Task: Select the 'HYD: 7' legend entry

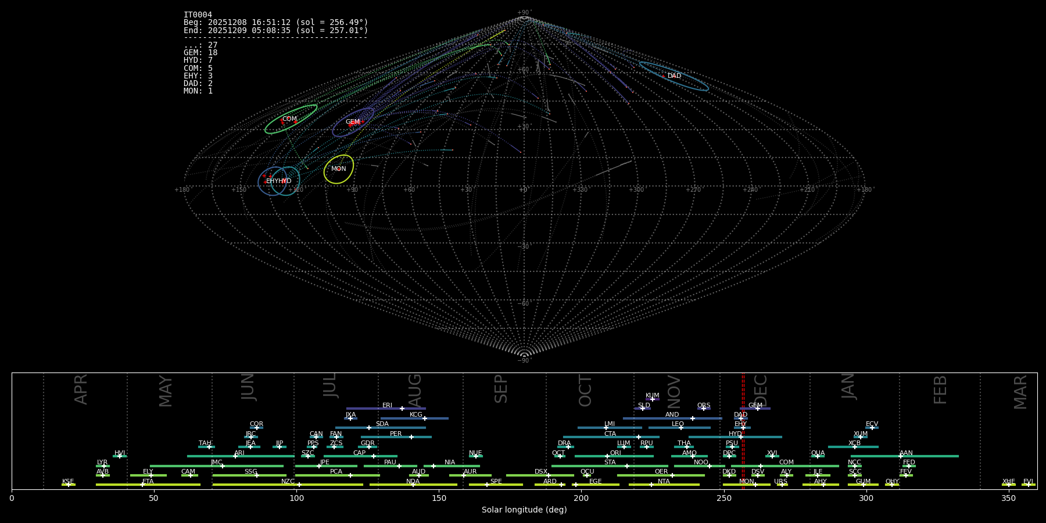Action: pyautogui.click(x=198, y=60)
